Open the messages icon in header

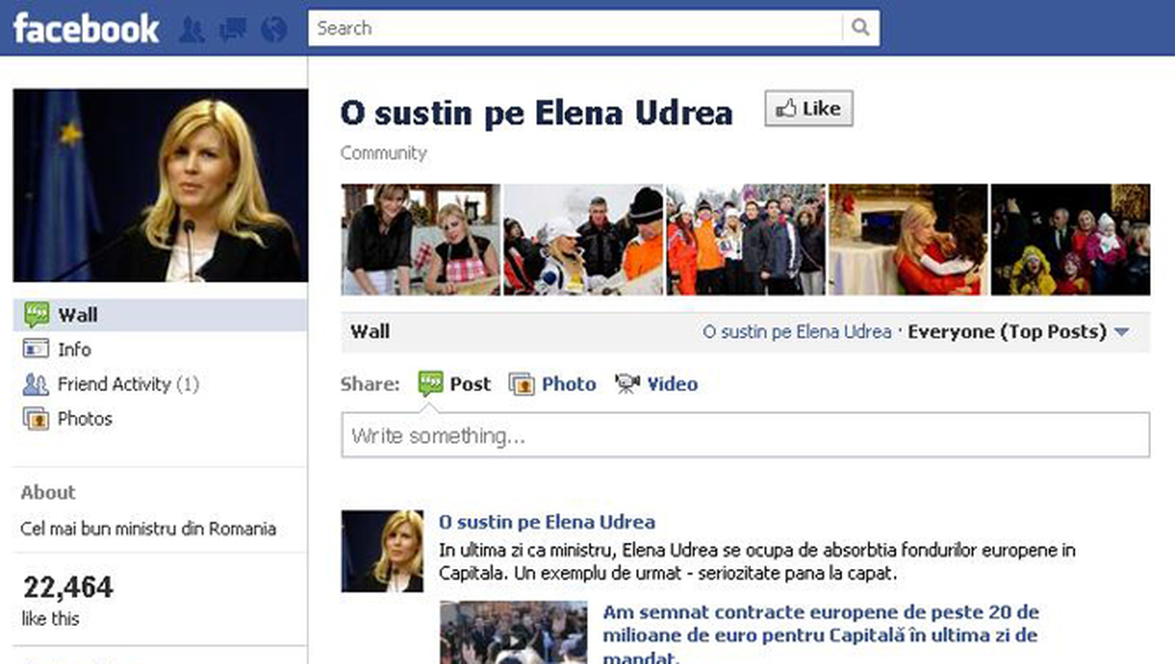tap(232, 30)
